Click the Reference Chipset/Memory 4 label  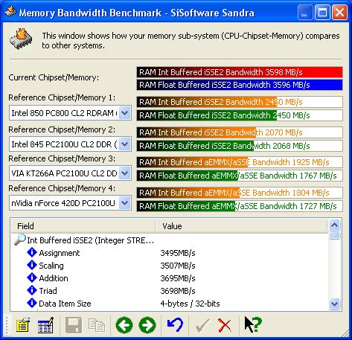pyautogui.click(x=62, y=188)
